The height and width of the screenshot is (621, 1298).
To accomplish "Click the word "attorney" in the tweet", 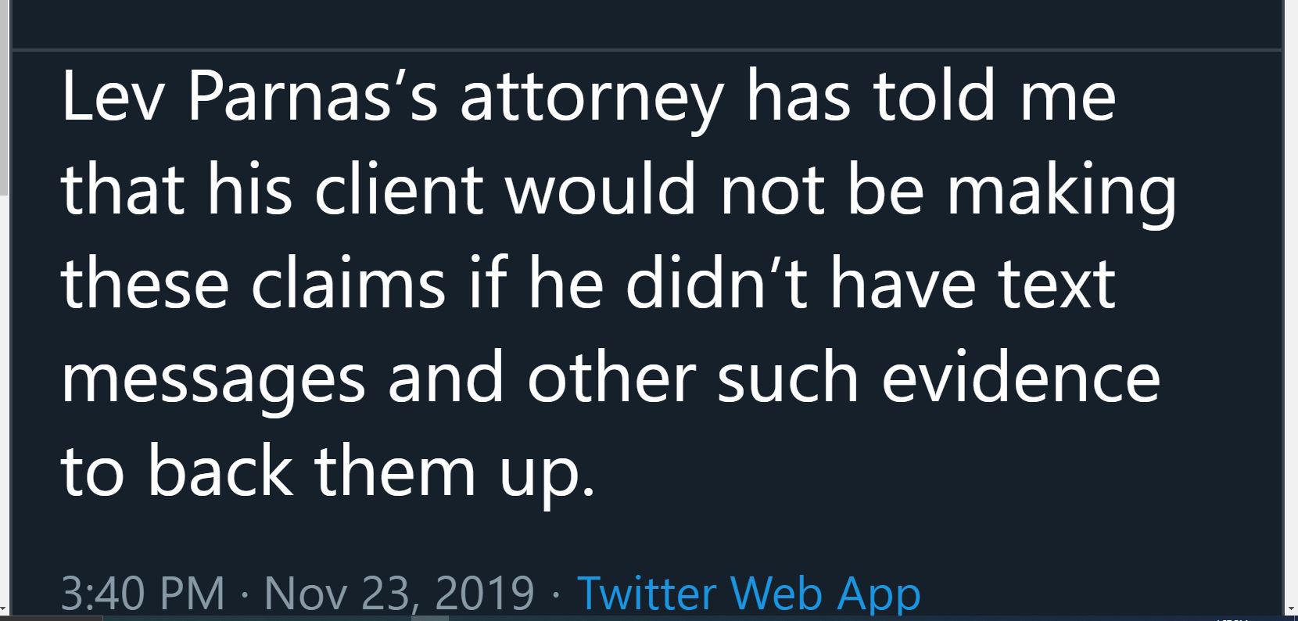I will pyautogui.click(x=592, y=102).
